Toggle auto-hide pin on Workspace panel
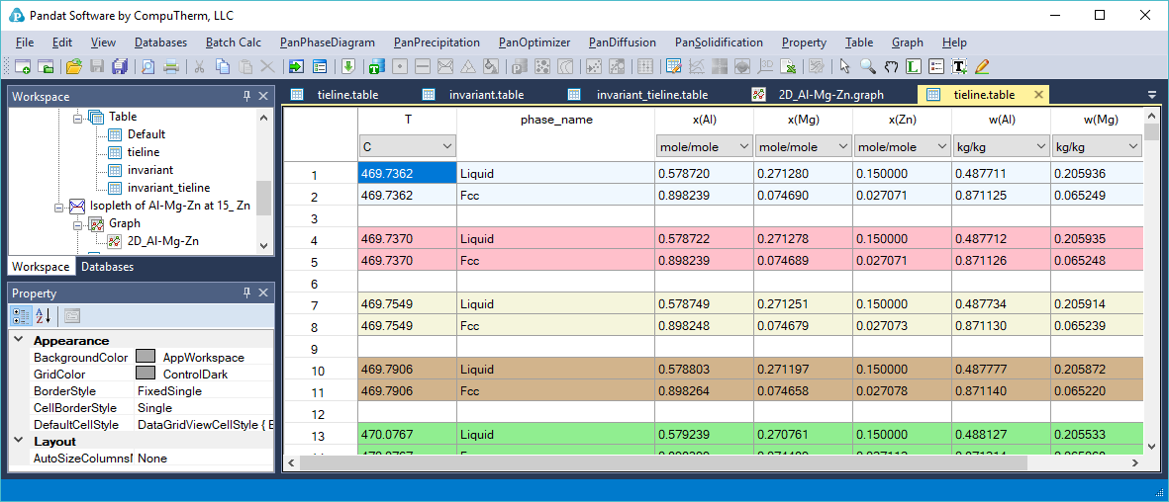1169x502 pixels. click(x=246, y=96)
